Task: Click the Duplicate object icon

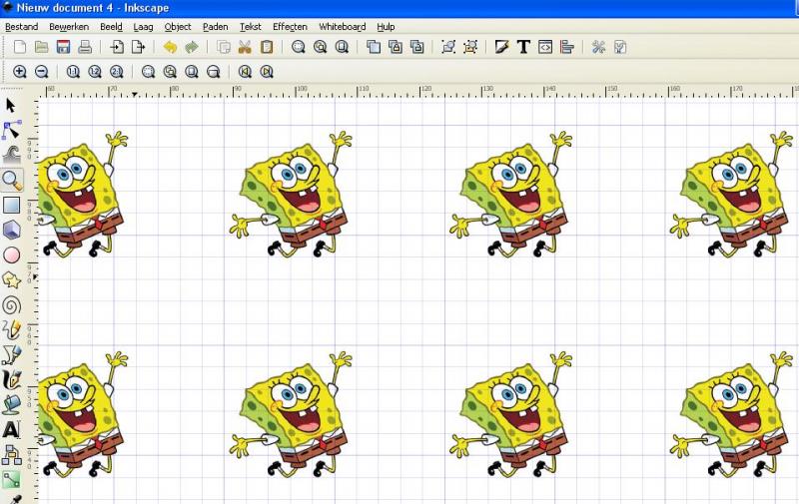Action: click(x=374, y=47)
